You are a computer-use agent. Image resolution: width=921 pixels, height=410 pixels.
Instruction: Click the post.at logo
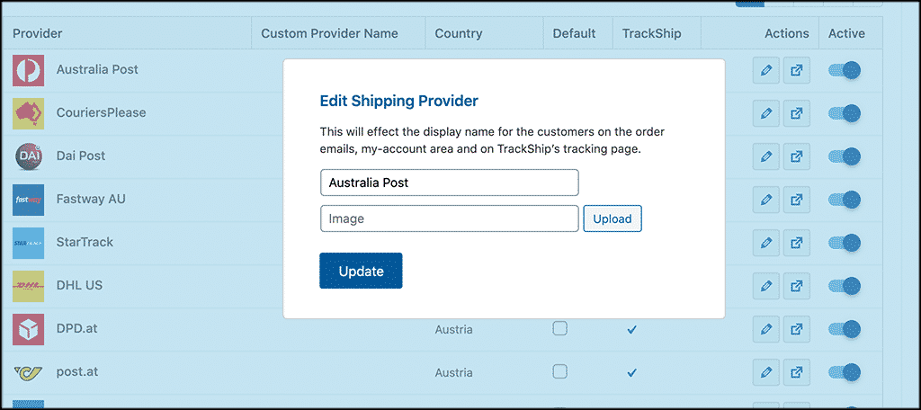click(x=28, y=372)
